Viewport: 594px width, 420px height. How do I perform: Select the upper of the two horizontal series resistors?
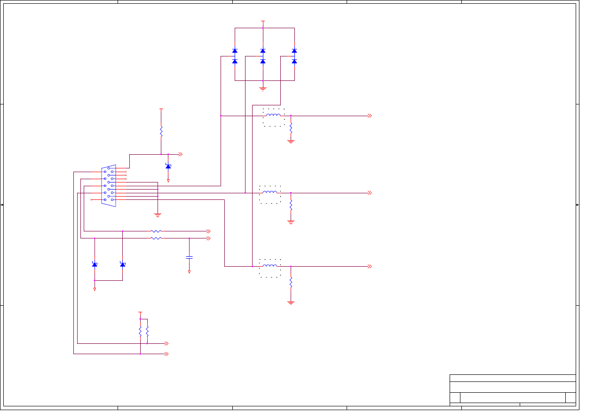pyautogui.click(x=156, y=231)
